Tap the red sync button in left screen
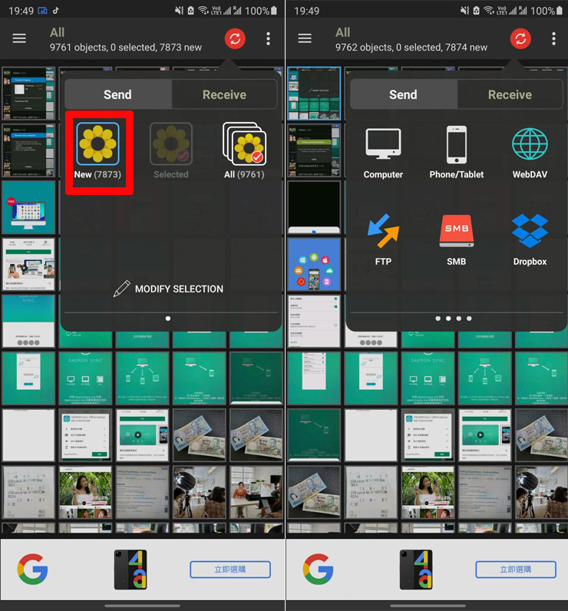 click(x=235, y=38)
